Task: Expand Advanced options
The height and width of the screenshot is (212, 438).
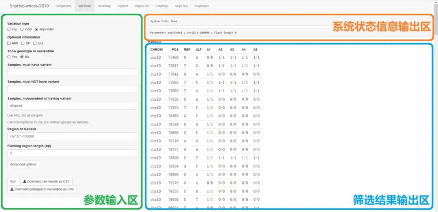Action: 23,164
